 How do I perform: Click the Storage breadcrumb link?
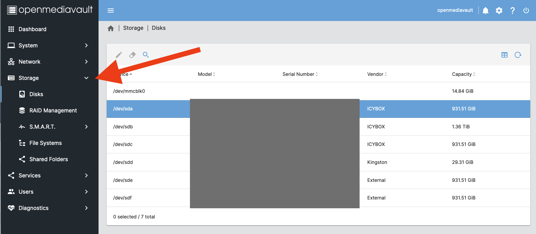pyautogui.click(x=133, y=28)
